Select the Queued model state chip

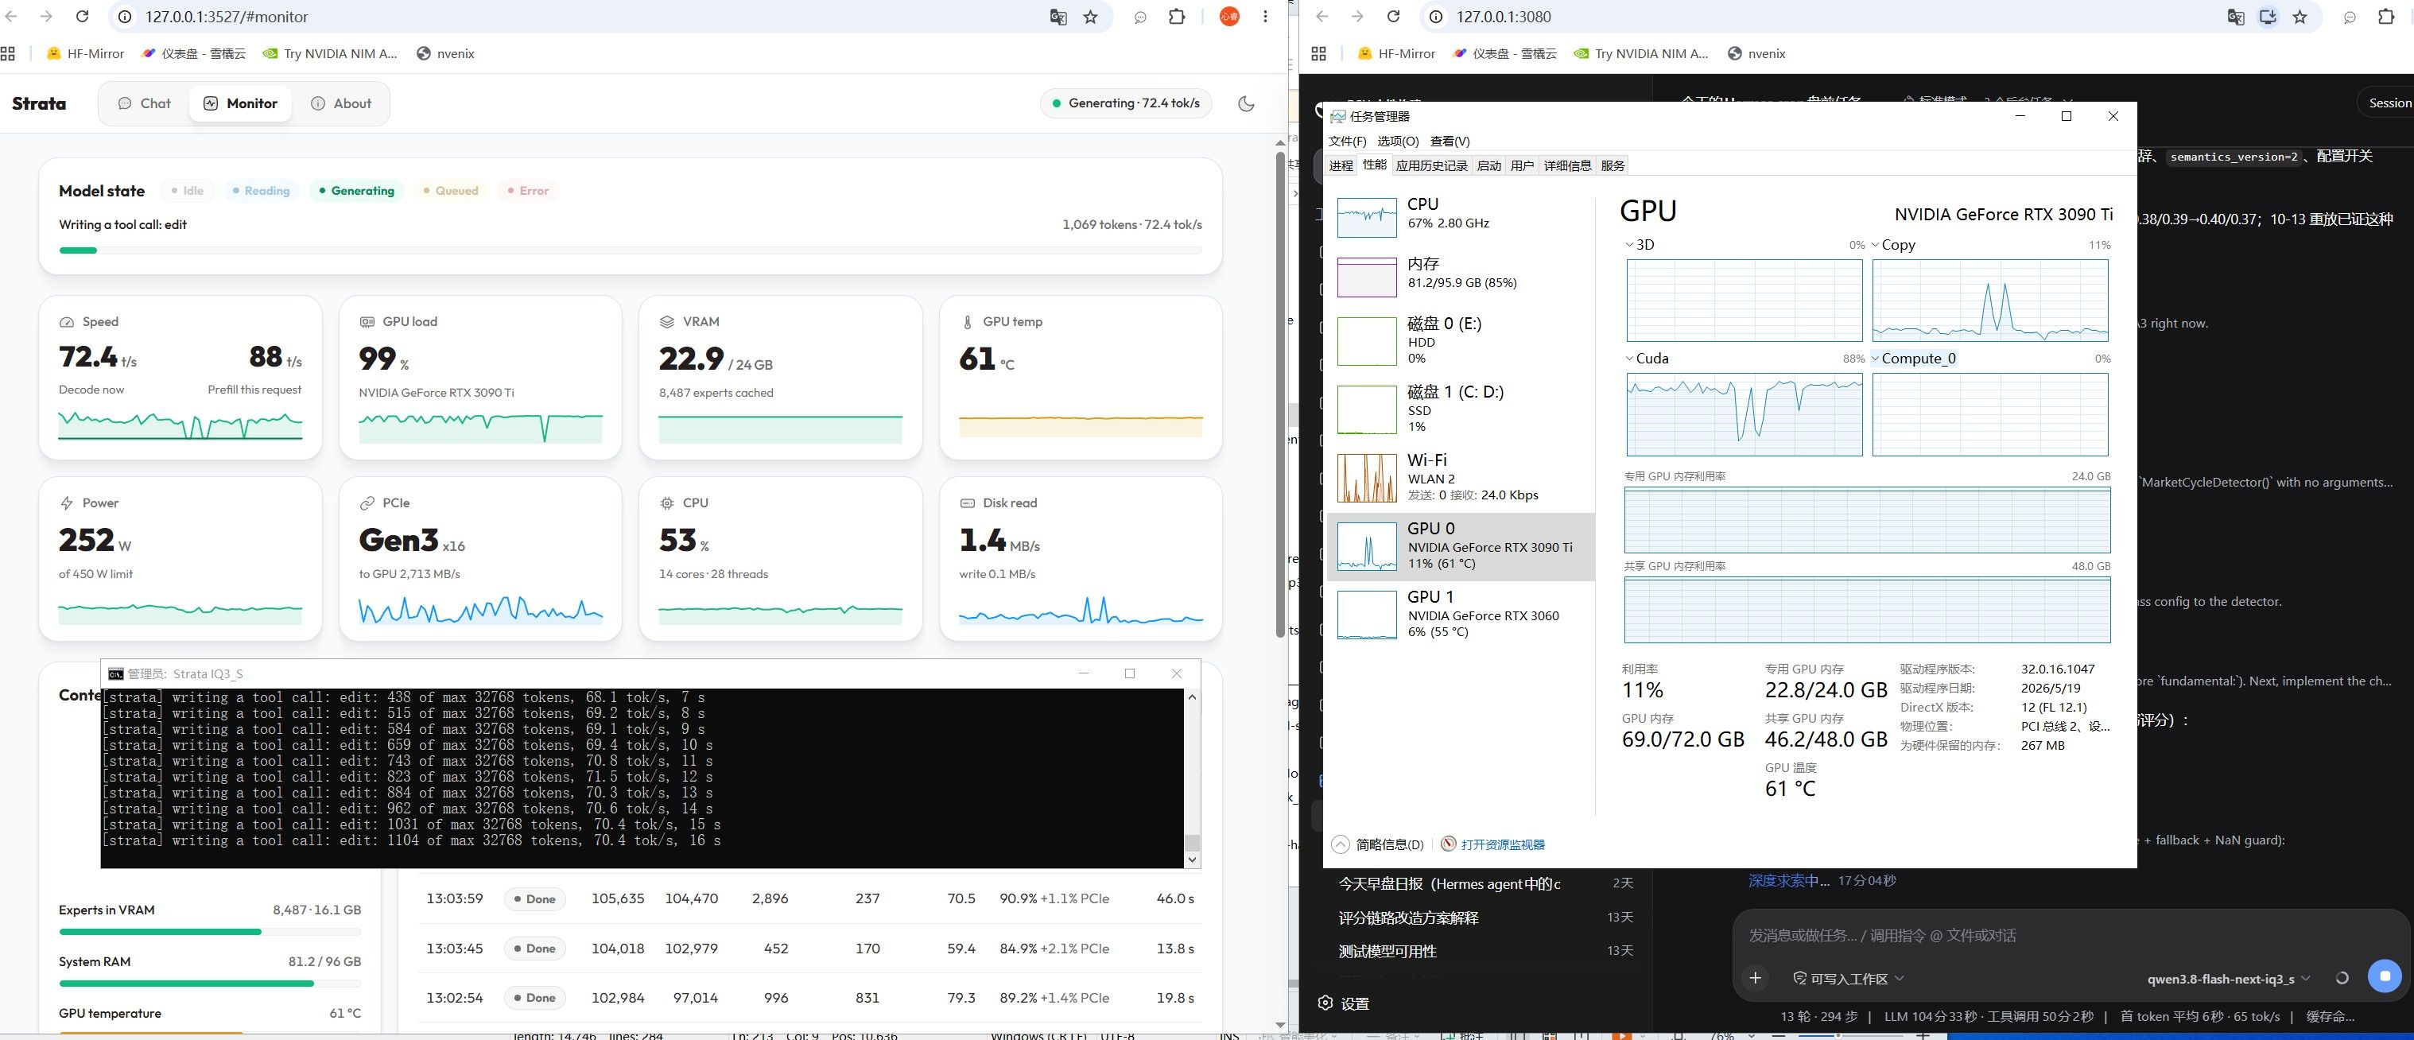click(x=451, y=191)
